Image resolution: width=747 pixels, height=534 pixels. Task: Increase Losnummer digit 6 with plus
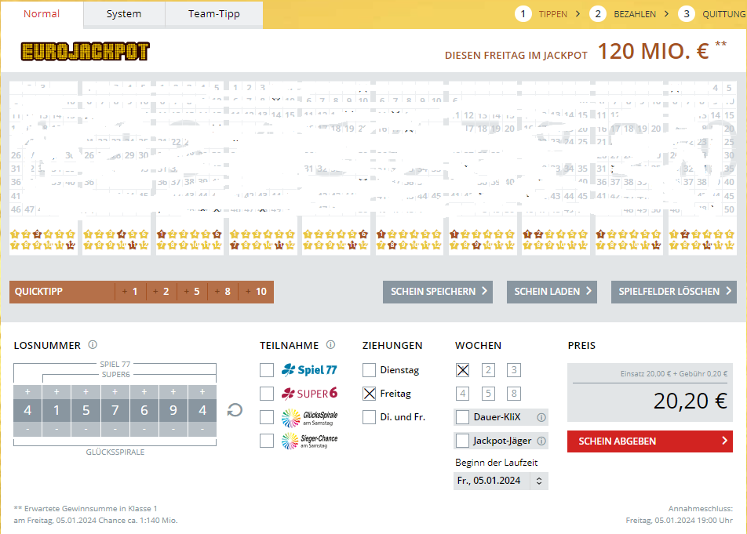[144, 392]
